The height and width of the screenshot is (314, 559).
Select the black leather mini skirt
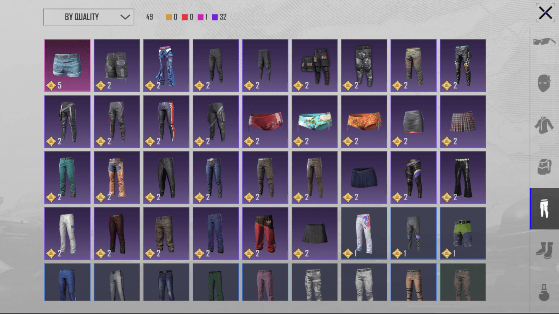tap(413, 122)
